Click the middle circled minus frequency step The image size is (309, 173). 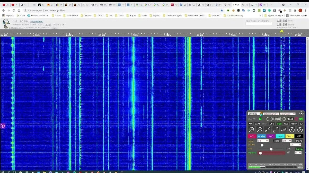(271, 119)
